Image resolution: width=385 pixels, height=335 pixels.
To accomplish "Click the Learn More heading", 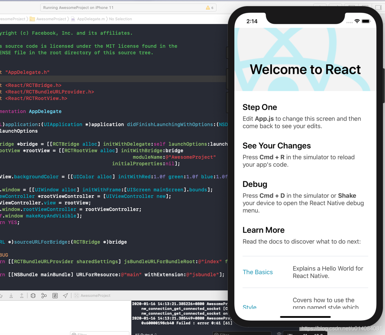I will [264, 230].
